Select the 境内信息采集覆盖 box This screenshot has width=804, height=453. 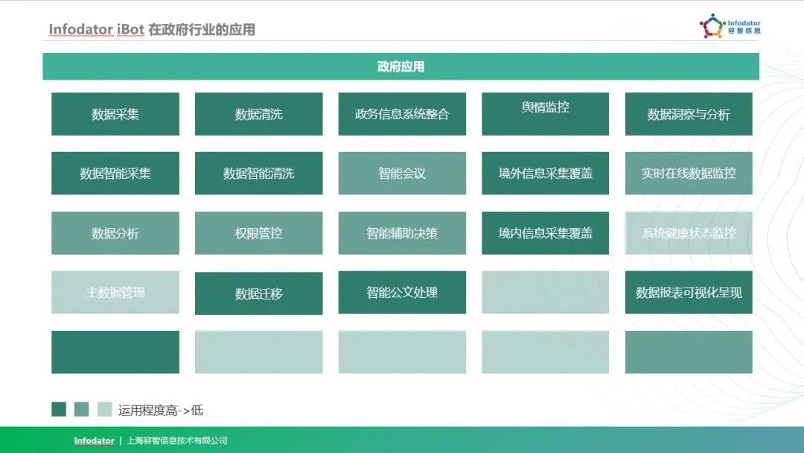tap(545, 233)
